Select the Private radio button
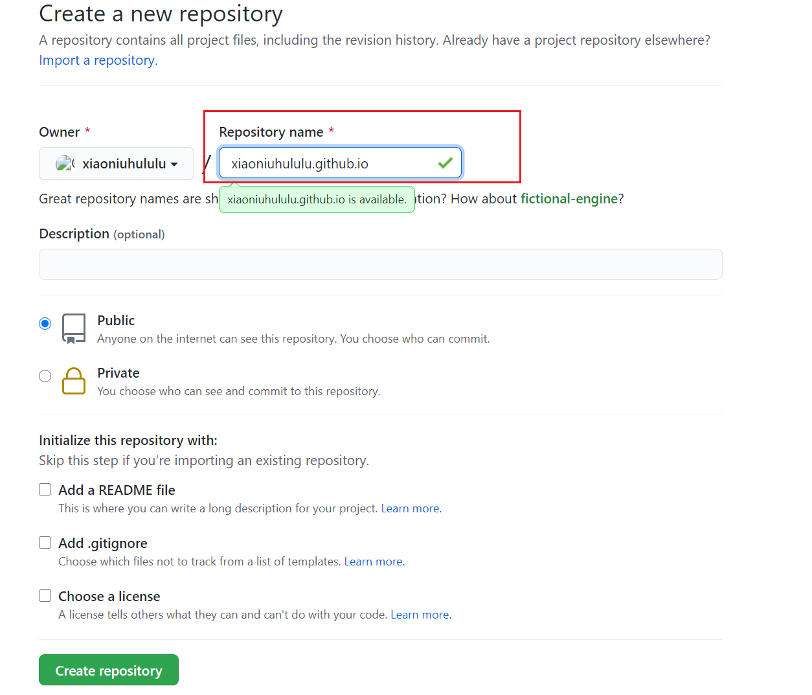 (45, 376)
